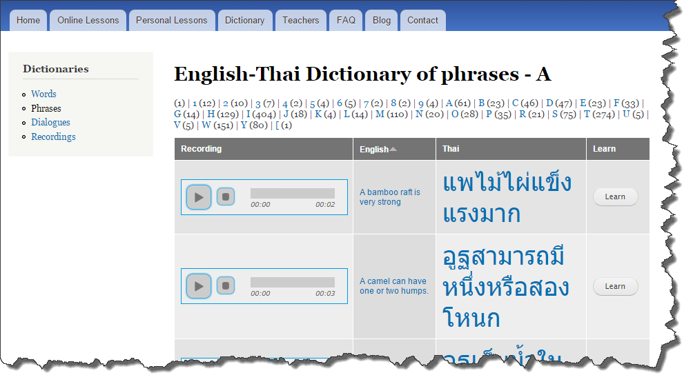
Task: Show phrases starting with W
Action: (206, 125)
